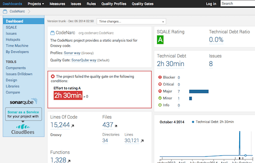Open SQALE in the sidebar
255x163 pixels.
point(11,27)
